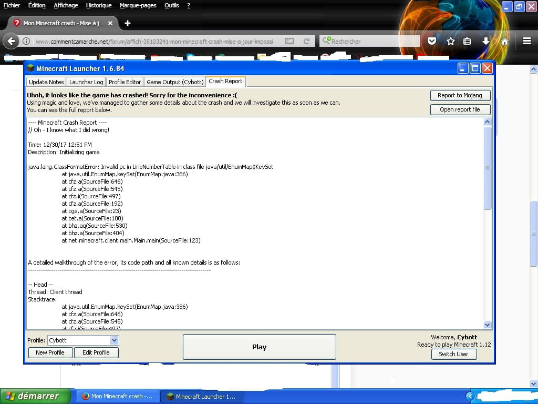Viewport: 538px width, 404px height.
Task: Click crash report scrollbar up arrow
Action: pyautogui.click(x=487, y=122)
